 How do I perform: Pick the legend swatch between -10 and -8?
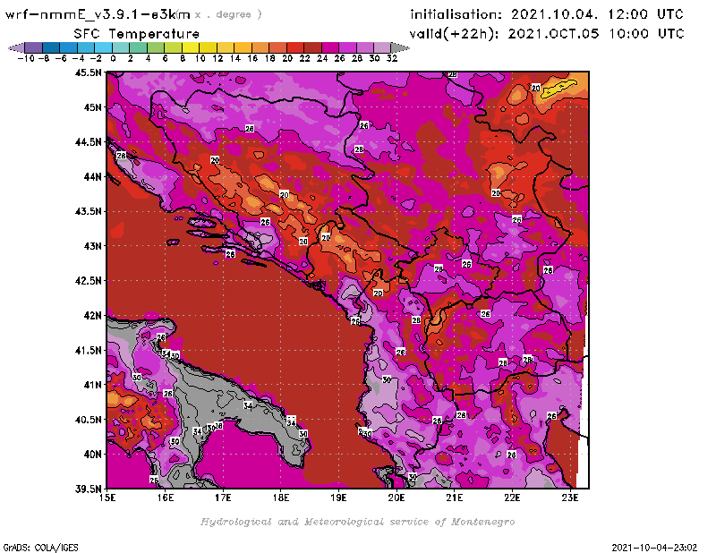pos(34,47)
